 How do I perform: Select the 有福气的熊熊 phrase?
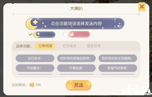tap(118, 68)
